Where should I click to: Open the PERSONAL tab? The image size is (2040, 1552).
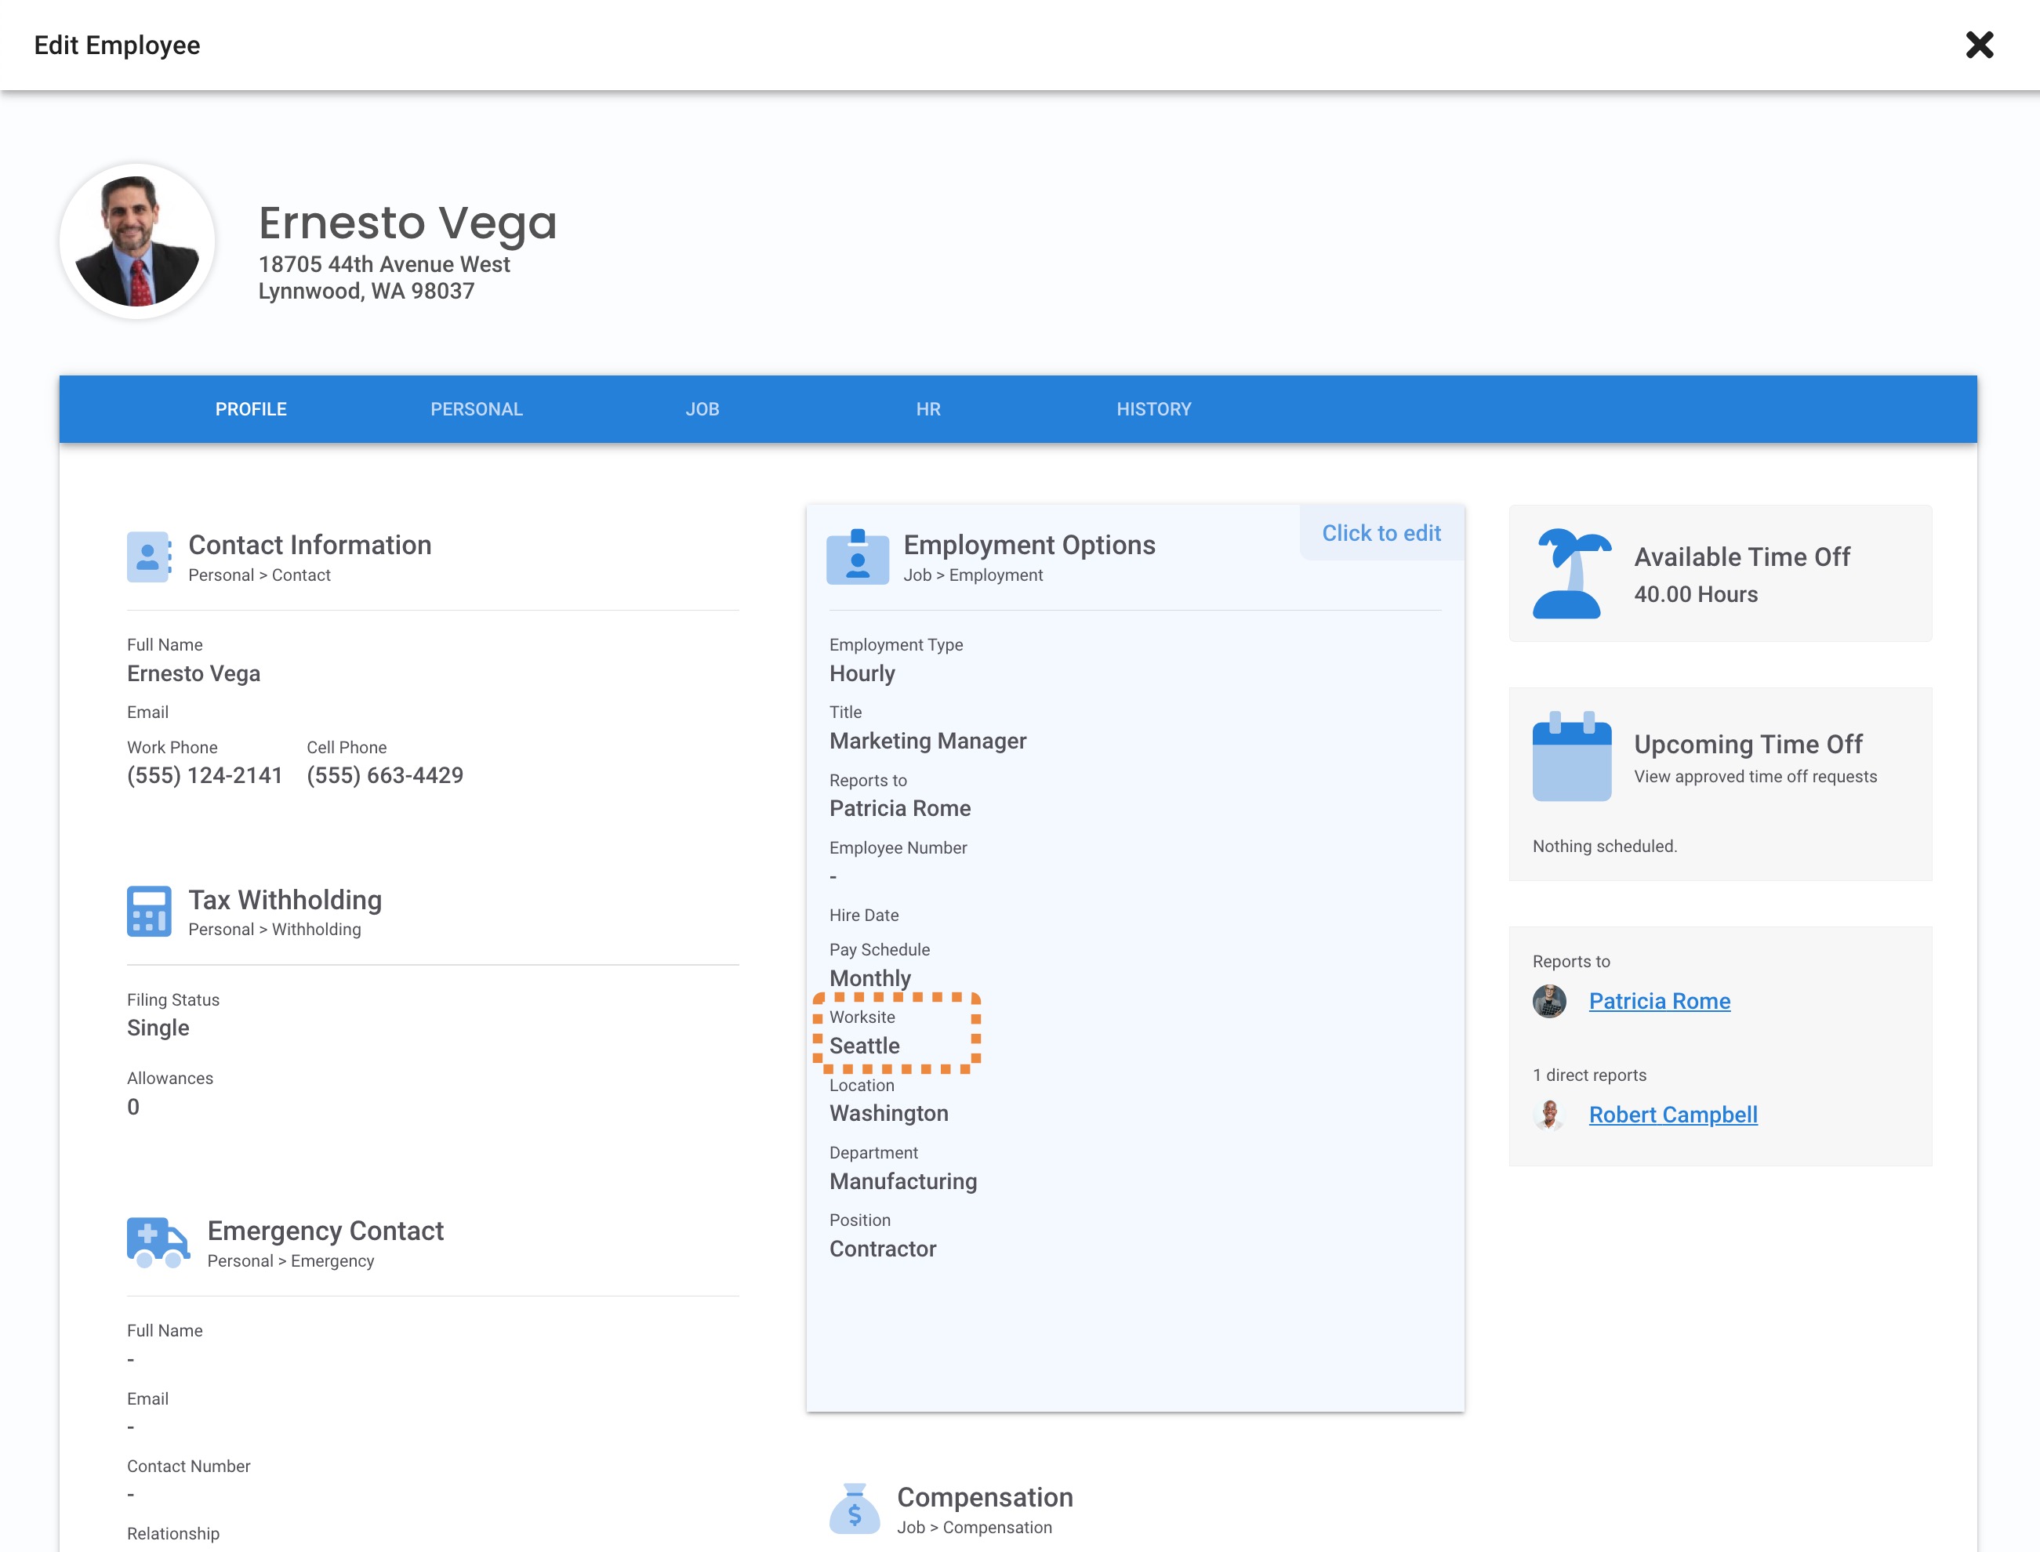point(477,409)
